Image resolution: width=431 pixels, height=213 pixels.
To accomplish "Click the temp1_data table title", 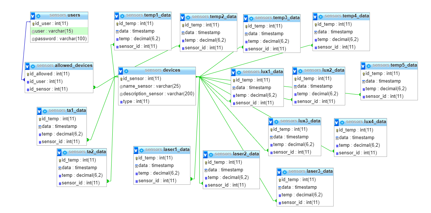I will pyautogui.click(x=157, y=16).
